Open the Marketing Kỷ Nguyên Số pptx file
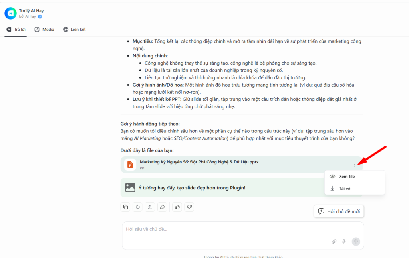This screenshot has height=258, width=409. tap(242, 165)
